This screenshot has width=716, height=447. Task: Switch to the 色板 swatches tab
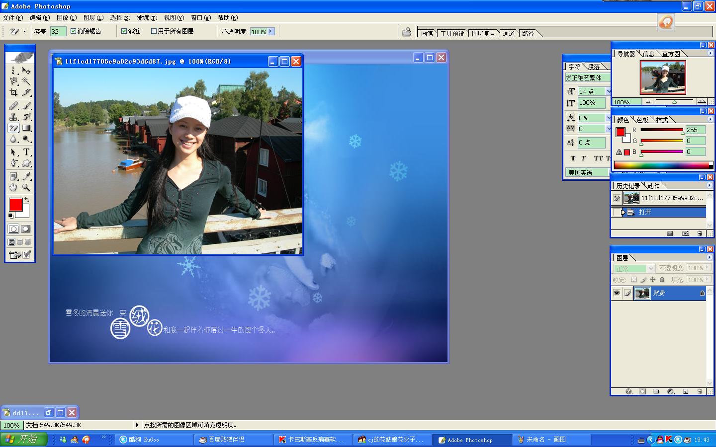tap(642, 120)
